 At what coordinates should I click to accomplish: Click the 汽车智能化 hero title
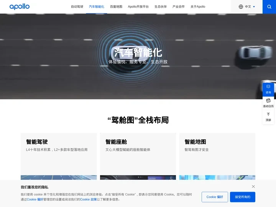138,53
